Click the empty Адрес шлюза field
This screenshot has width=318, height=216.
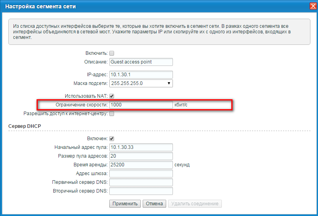tap(141, 174)
